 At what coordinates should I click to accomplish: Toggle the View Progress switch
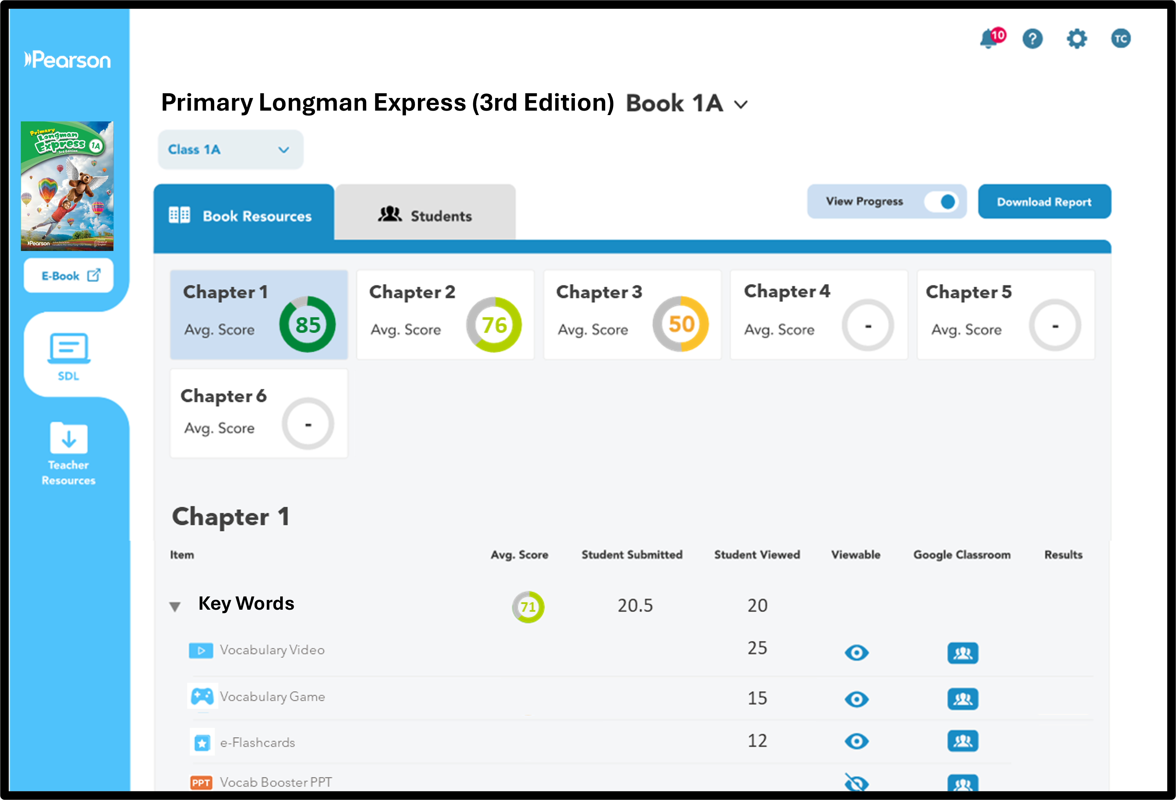pos(942,202)
